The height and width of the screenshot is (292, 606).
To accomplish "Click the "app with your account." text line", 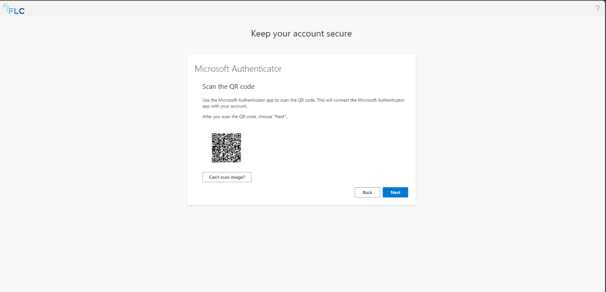I will point(225,106).
